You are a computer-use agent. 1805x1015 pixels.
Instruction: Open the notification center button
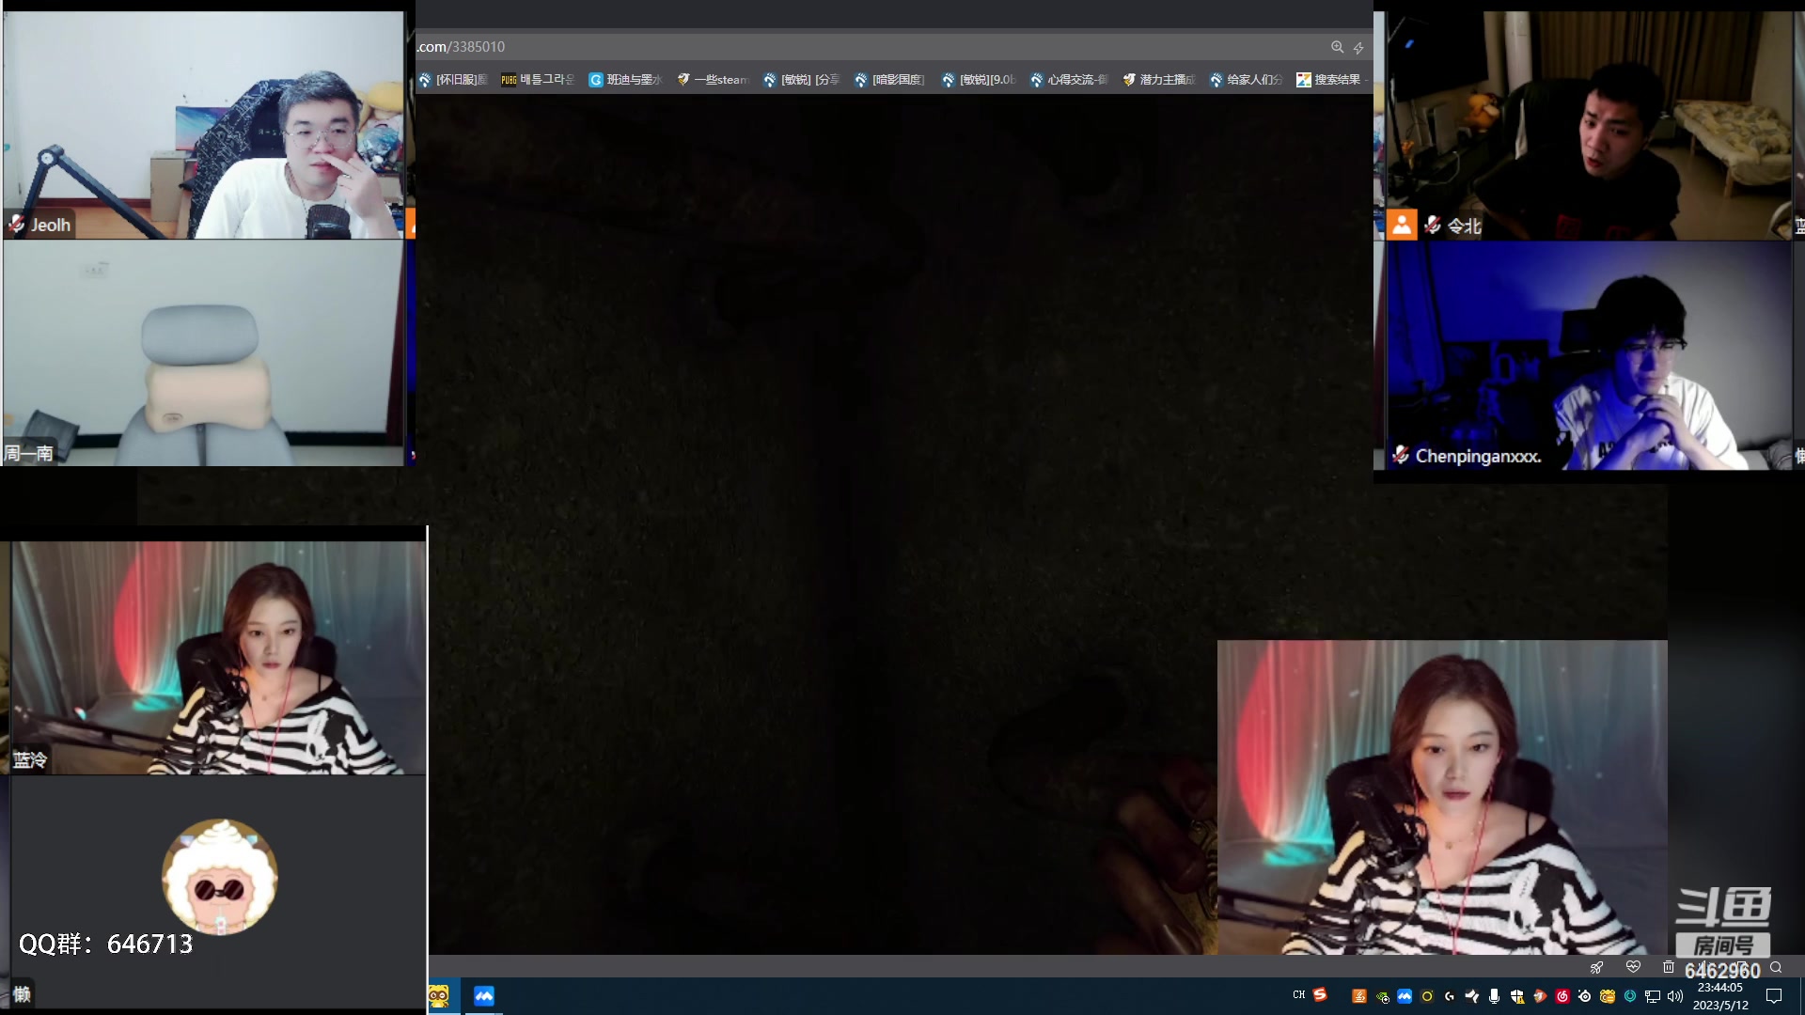[x=1774, y=996]
